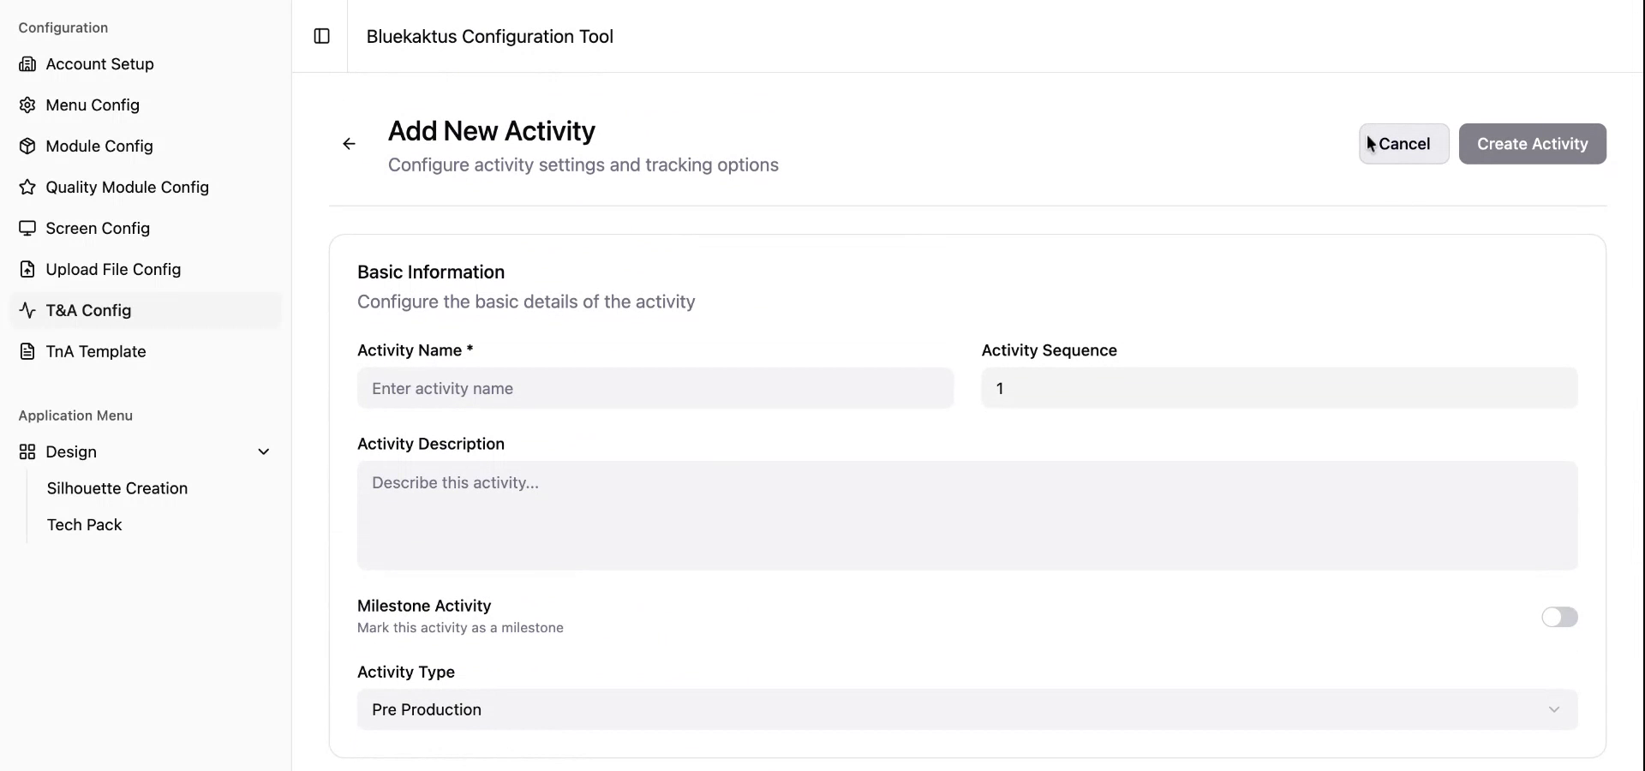Image resolution: width=1645 pixels, height=771 pixels.
Task: Enable the Milestone Activity switch
Action: [1558, 618]
